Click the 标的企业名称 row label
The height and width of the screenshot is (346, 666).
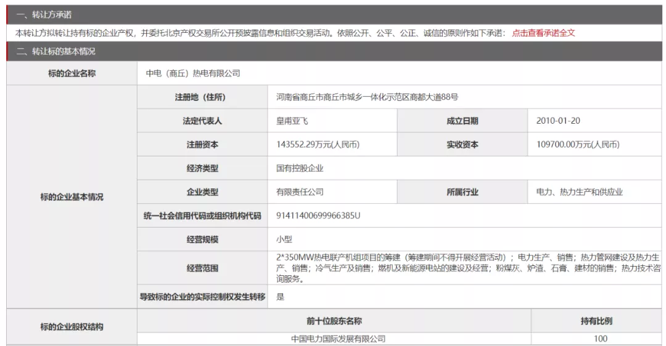(x=72, y=73)
